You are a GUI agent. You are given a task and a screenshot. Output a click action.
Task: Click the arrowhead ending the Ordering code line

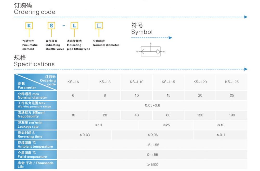point(246,17)
